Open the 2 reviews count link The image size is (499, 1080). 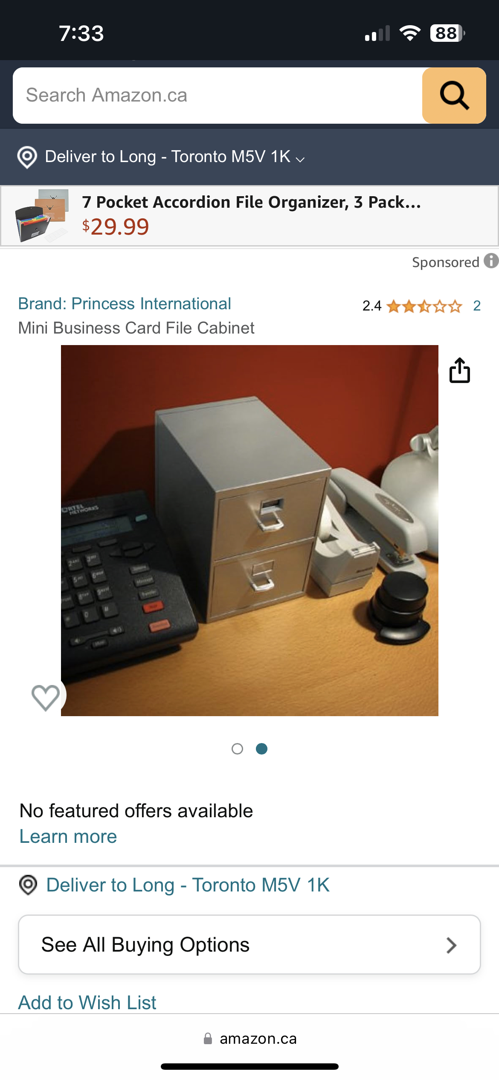pos(477,306)
